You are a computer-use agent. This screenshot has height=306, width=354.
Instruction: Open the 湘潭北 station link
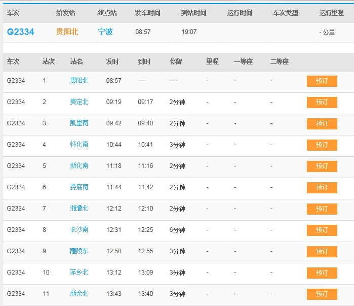[x=79, y=209]
